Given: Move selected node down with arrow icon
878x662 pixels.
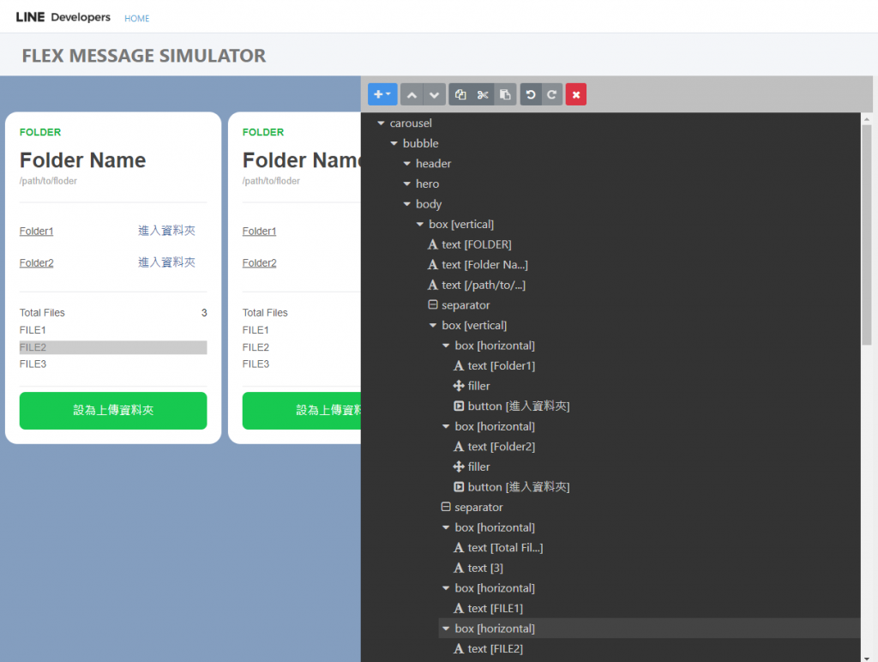Looking at the screenshot, I should [x=435, y=94].
